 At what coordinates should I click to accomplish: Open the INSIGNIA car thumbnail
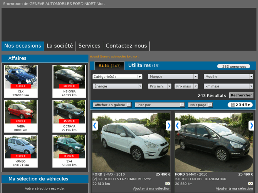point(69,77)
